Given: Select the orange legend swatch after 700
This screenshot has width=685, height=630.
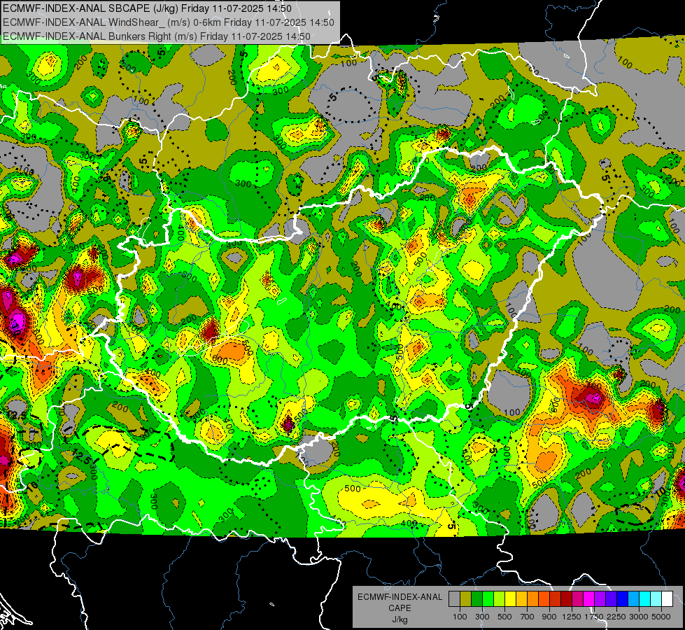Looking at the screenshot, I should point(533,599).
